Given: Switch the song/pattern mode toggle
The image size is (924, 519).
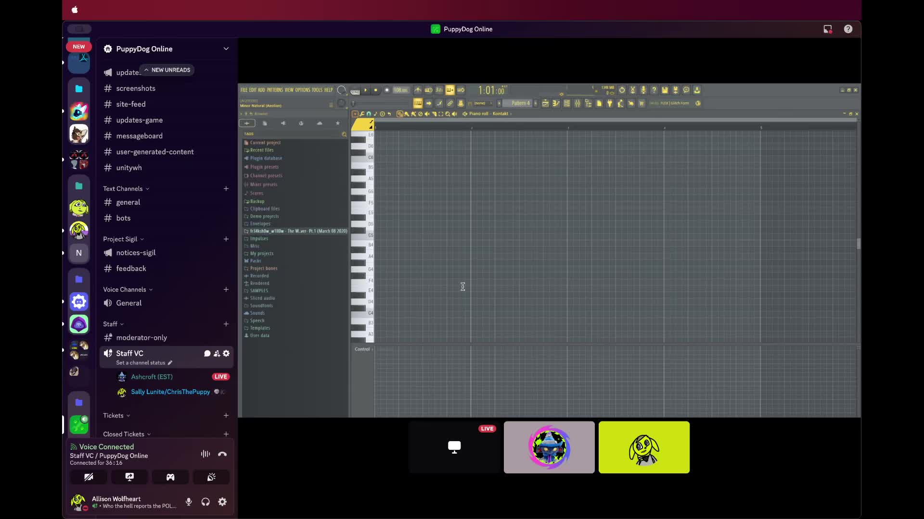Looking at the screenshot, I should tap(355, 92).
